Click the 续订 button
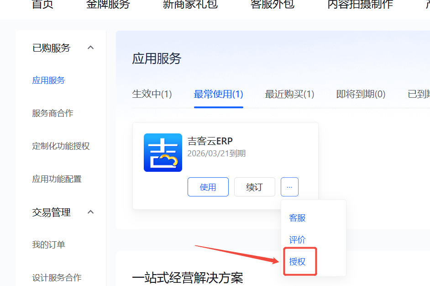The image size is (430, 286). [255, 187]
